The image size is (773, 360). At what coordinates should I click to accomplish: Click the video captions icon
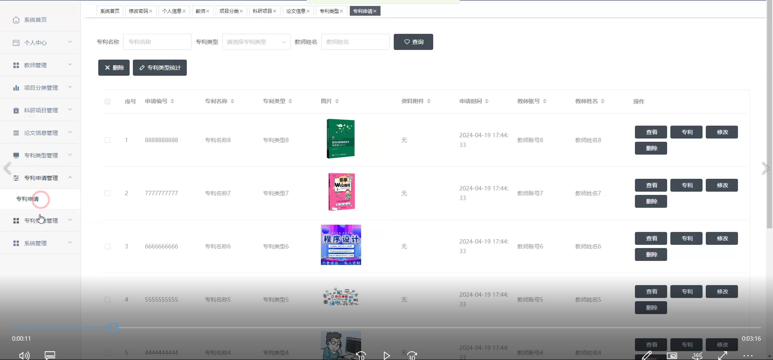point(50,355)
